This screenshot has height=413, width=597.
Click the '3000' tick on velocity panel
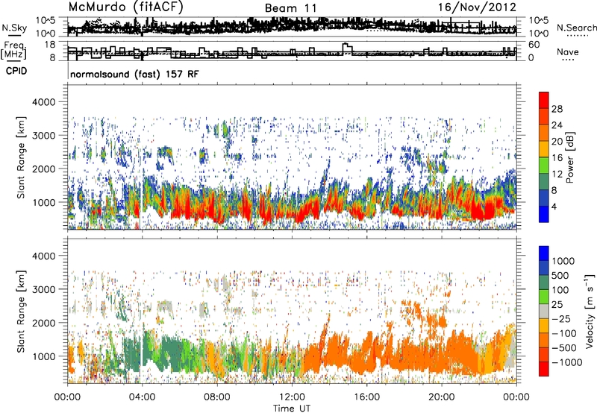tap(45, 289)
